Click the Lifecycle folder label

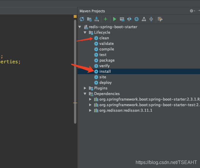coord(102,33)
